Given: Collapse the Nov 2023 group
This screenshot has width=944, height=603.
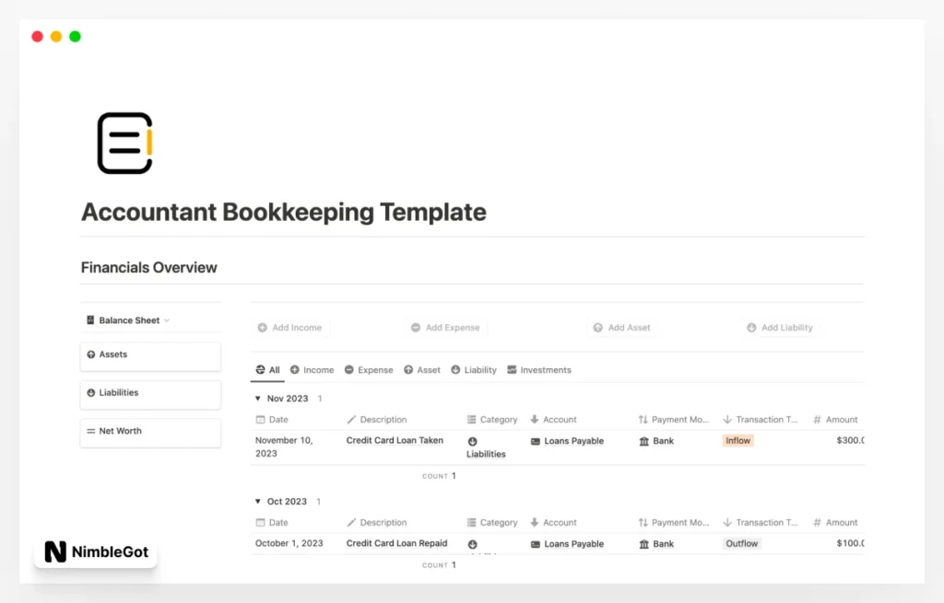Looking at the screenshot, I should 256,398.
